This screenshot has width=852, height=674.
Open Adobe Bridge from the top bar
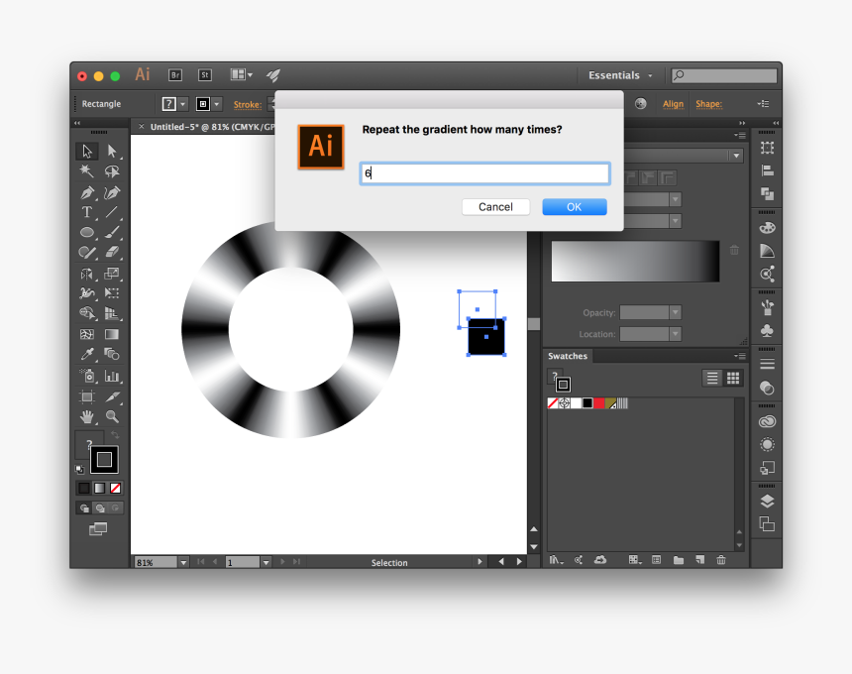[x=175, y=75]
